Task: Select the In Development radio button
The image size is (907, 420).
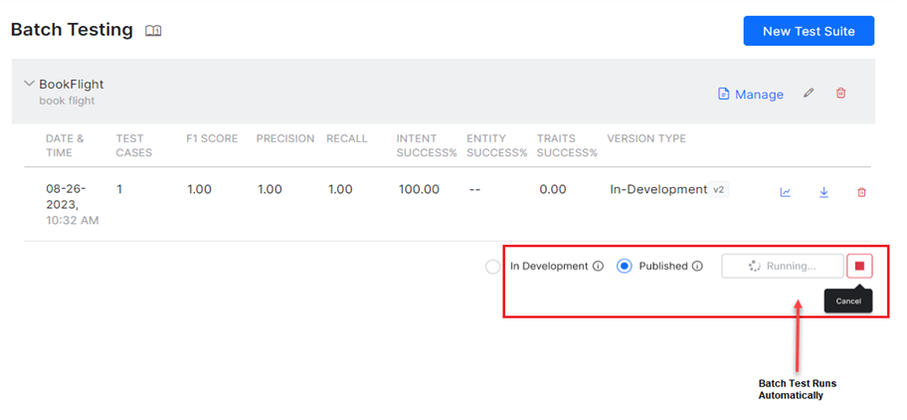Action: click(492, 267)
